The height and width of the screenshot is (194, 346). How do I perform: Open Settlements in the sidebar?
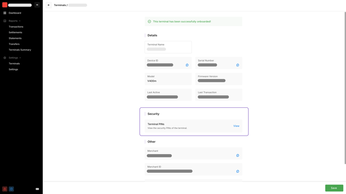tap(16, 33)
